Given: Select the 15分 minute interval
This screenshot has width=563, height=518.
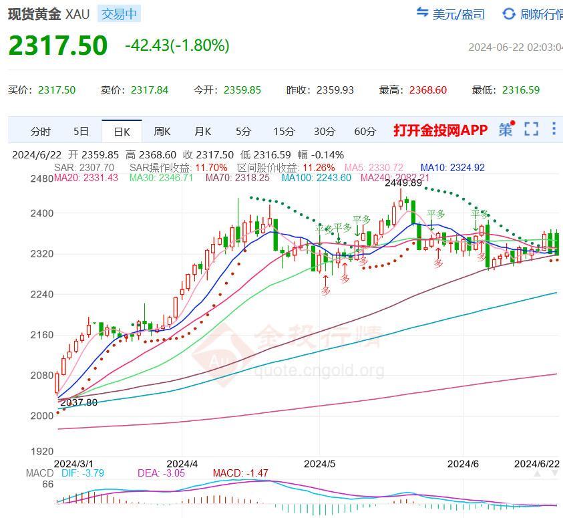Looking at the screenshot, I should [x=284, y=131].
